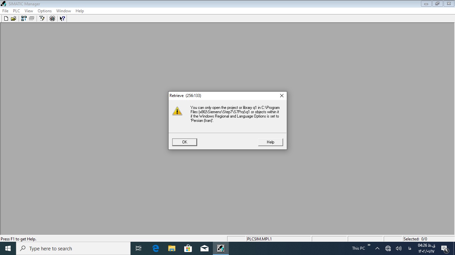Expand the This PC toolbar double chevron

coord(369,245)
